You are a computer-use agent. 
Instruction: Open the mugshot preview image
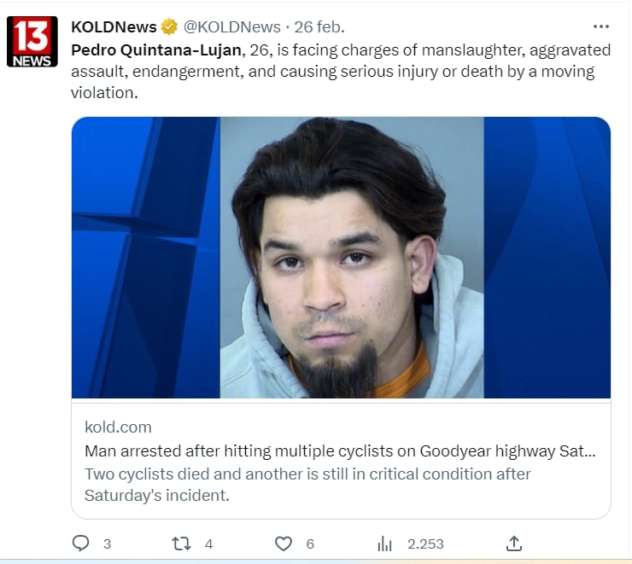[341, 258]
